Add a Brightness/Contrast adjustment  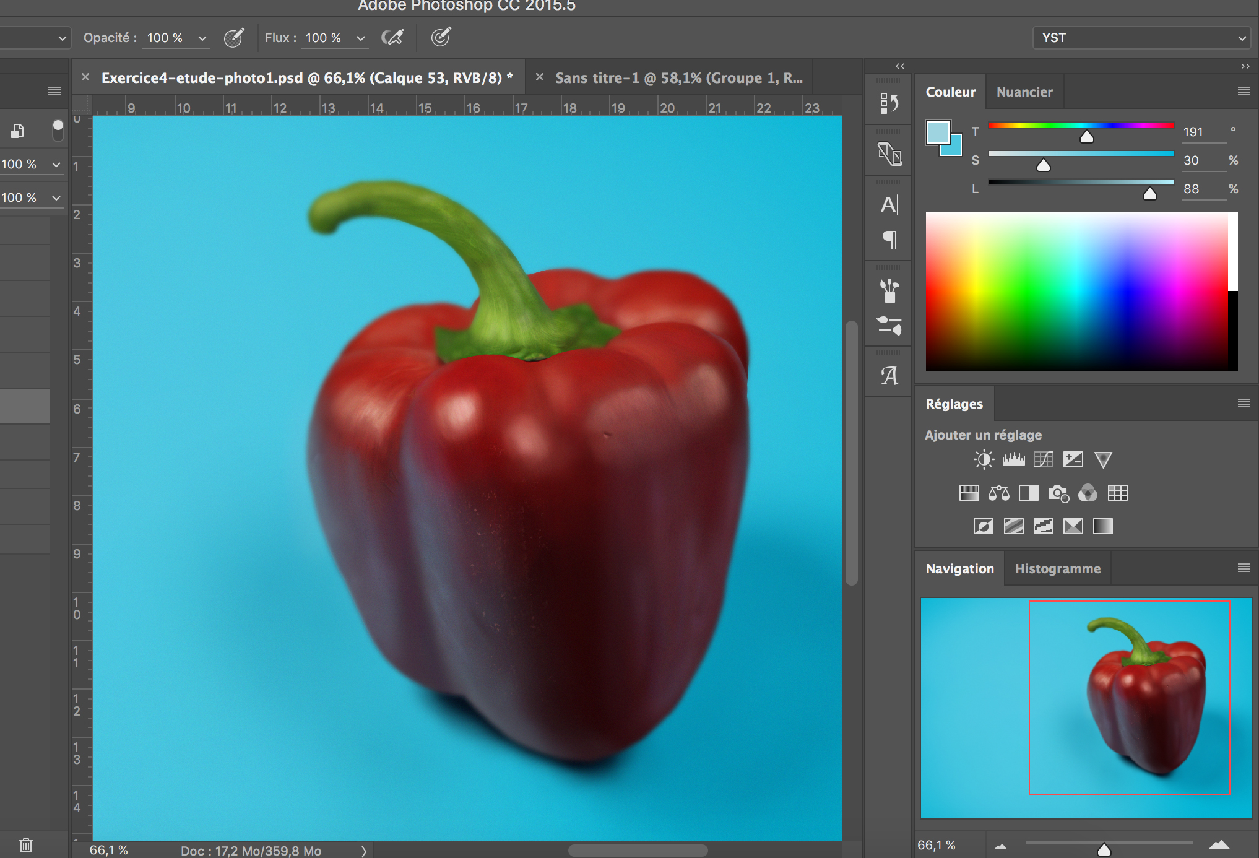pyautogui.click(x=984, y=460)
